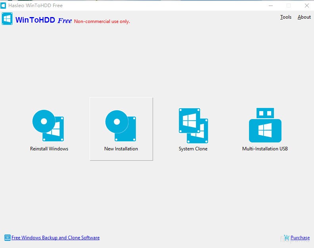The image size is (314, 248).
Task: Click the backup software icon at bottom left
Action: click(7, 238)
